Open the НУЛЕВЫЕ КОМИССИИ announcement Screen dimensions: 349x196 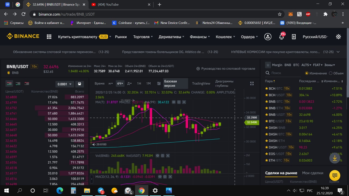(275, 52)
